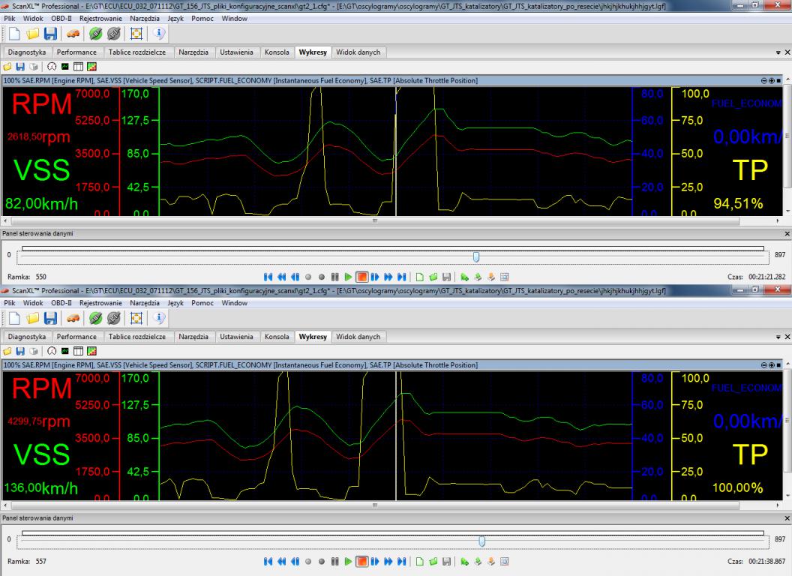Click the table grid icon in upper chart toolbar
Image resolution: width=792 pixels, height=576 pixels.
pos(78,67)
